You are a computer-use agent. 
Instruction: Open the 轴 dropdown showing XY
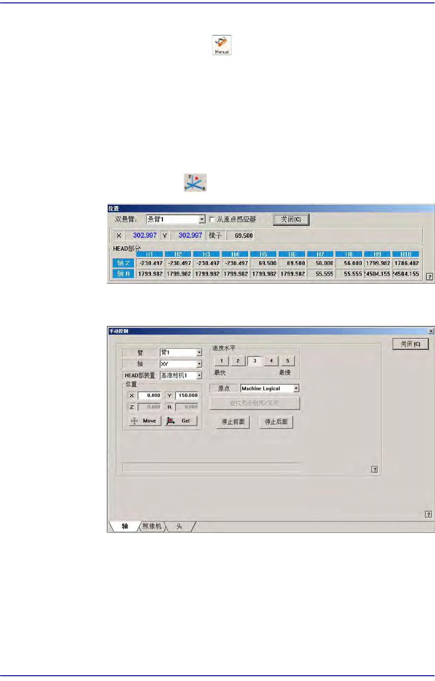tap(181, 364)
